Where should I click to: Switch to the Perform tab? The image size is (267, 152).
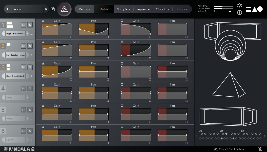tap(84, 9)
